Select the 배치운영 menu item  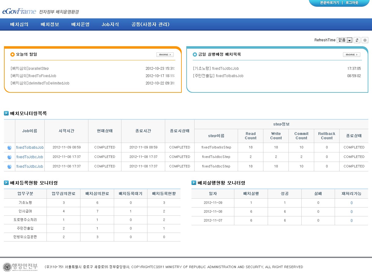point(80,24)
